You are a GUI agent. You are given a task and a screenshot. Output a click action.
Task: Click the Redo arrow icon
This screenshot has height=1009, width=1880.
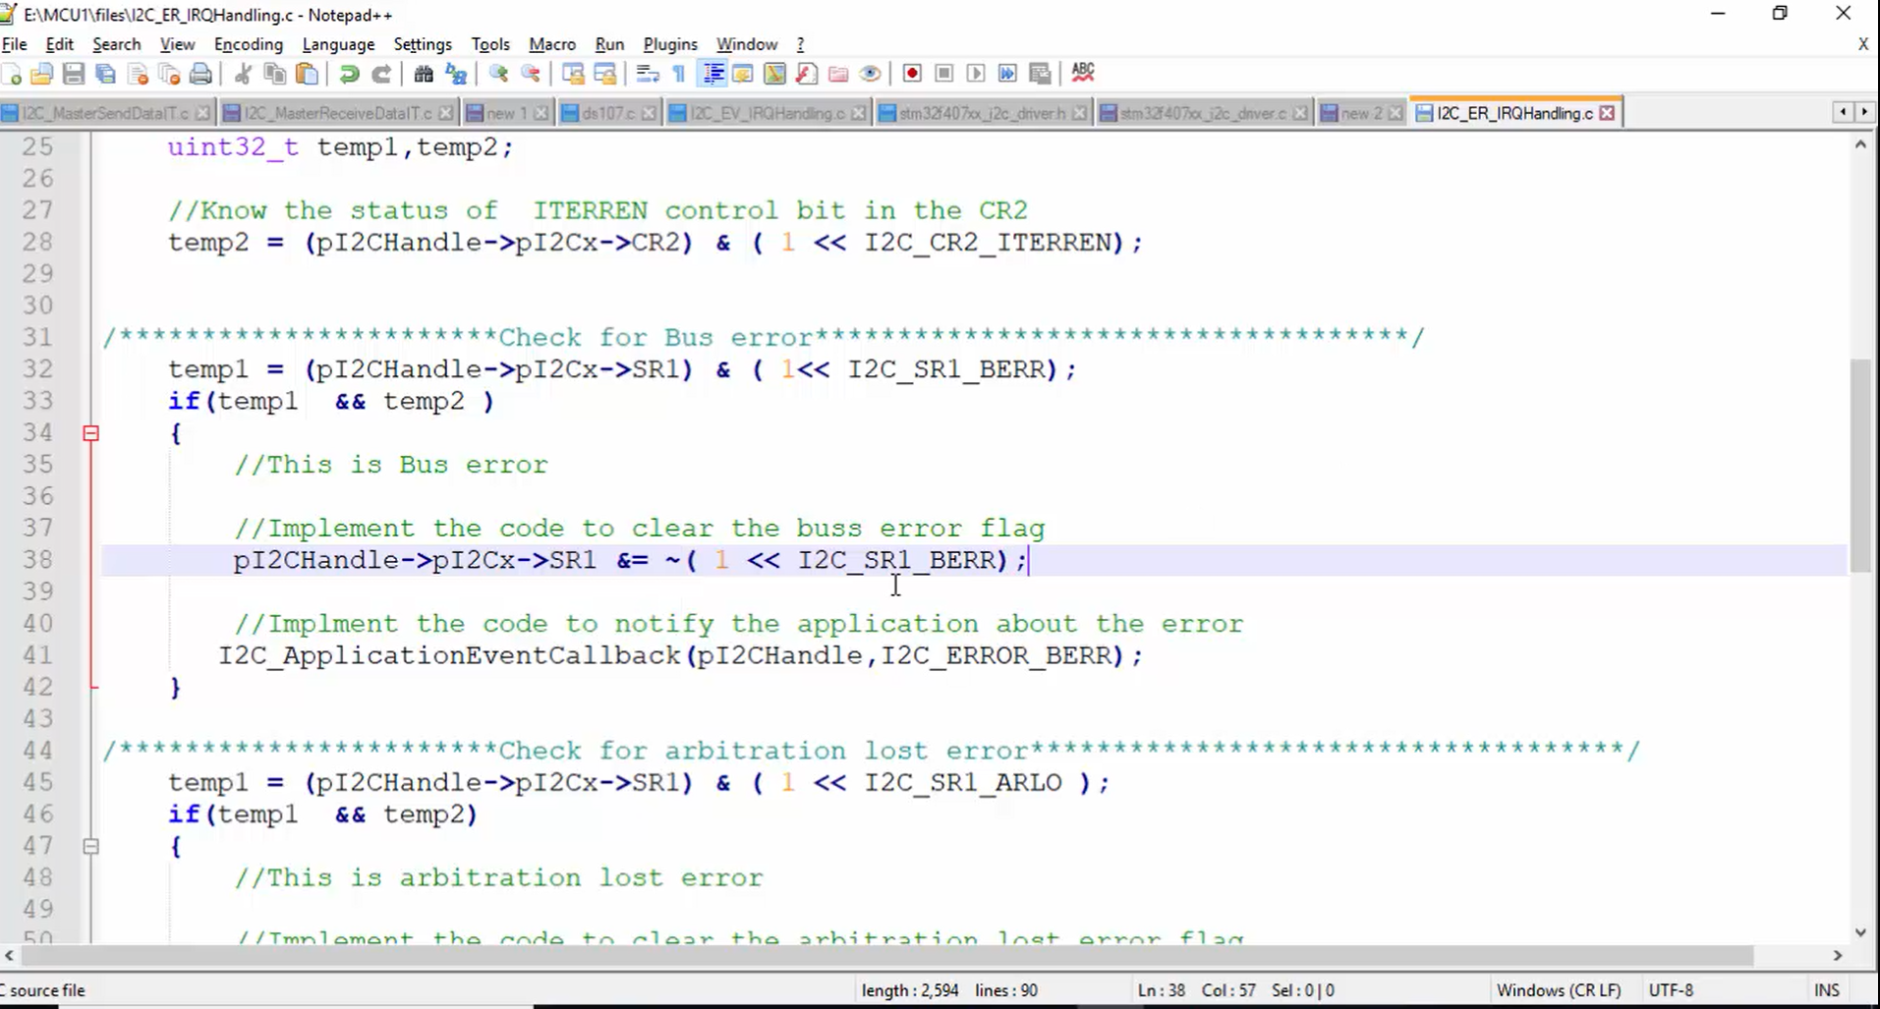click(x=381, y=74)
